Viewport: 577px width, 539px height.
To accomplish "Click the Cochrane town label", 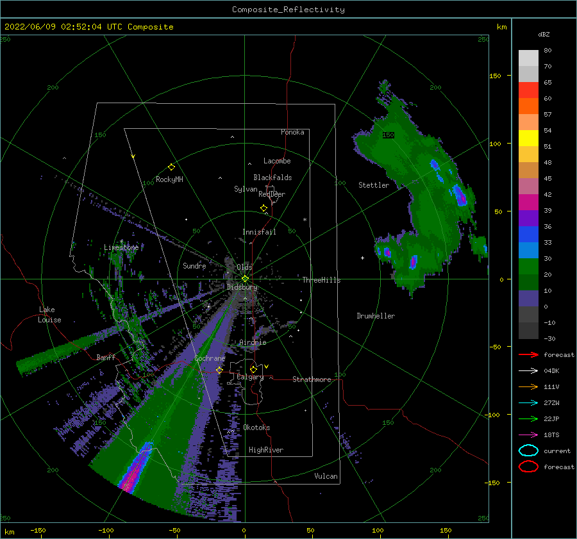I will point(210,358).
